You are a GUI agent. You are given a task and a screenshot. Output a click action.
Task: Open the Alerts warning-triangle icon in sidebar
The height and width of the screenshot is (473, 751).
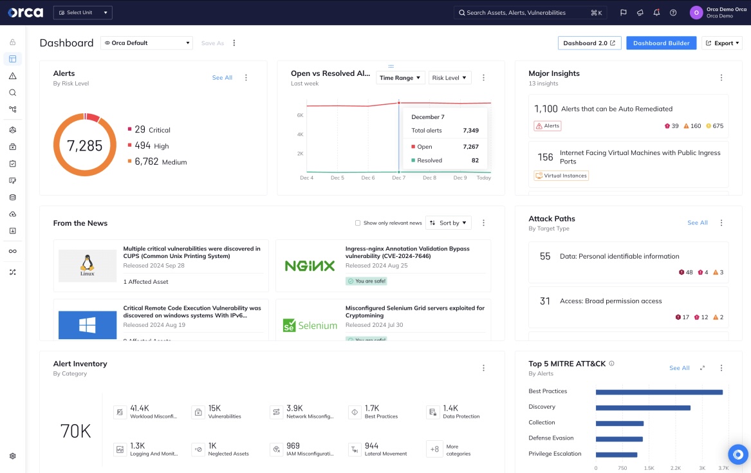pyautogui.click(x=12, y=76)
